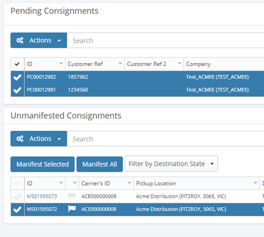Open ID column menu in Pending table
Image resolution: width=264 pixels, height=237 pixels.
[61, 64]
